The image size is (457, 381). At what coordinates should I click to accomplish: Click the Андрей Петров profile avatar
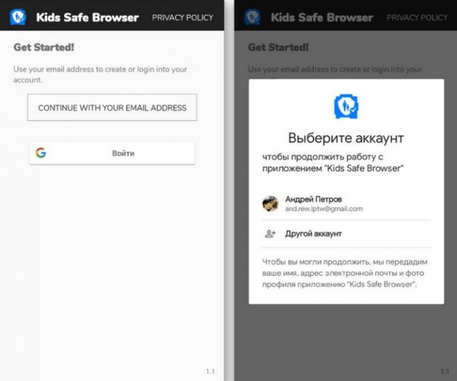(x=270, y=204)
